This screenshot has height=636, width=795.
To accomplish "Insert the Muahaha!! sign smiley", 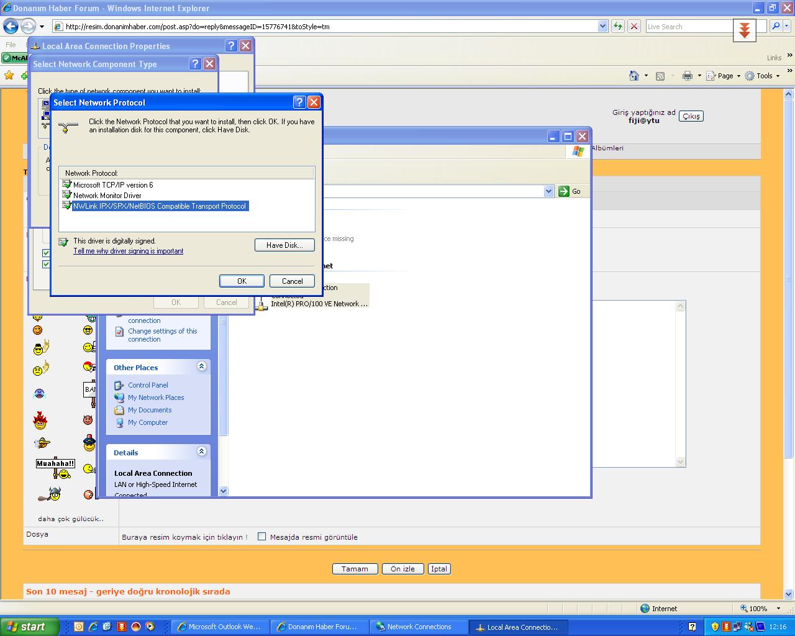I will pyautogui.click(x=55, y=468).
